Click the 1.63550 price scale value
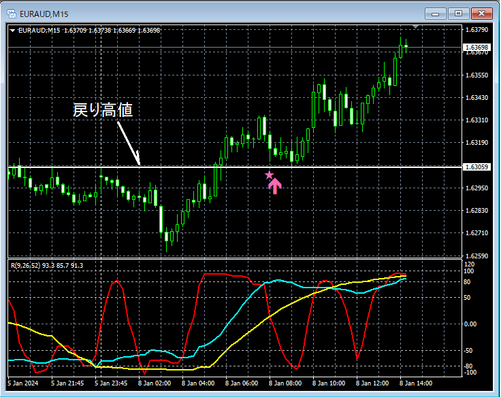501x397 pixels. click(476, 75)
